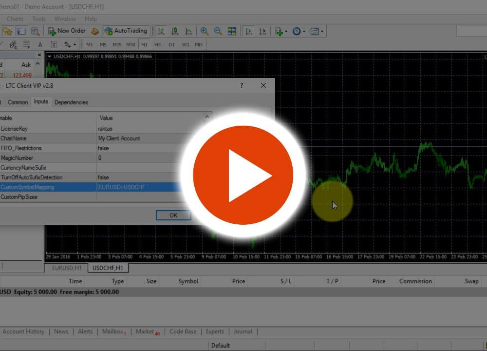Select the LicenseKey value "raktas"
Image resolution: width=487 pixels, height=351 pixels.
(x=105, y=129)
